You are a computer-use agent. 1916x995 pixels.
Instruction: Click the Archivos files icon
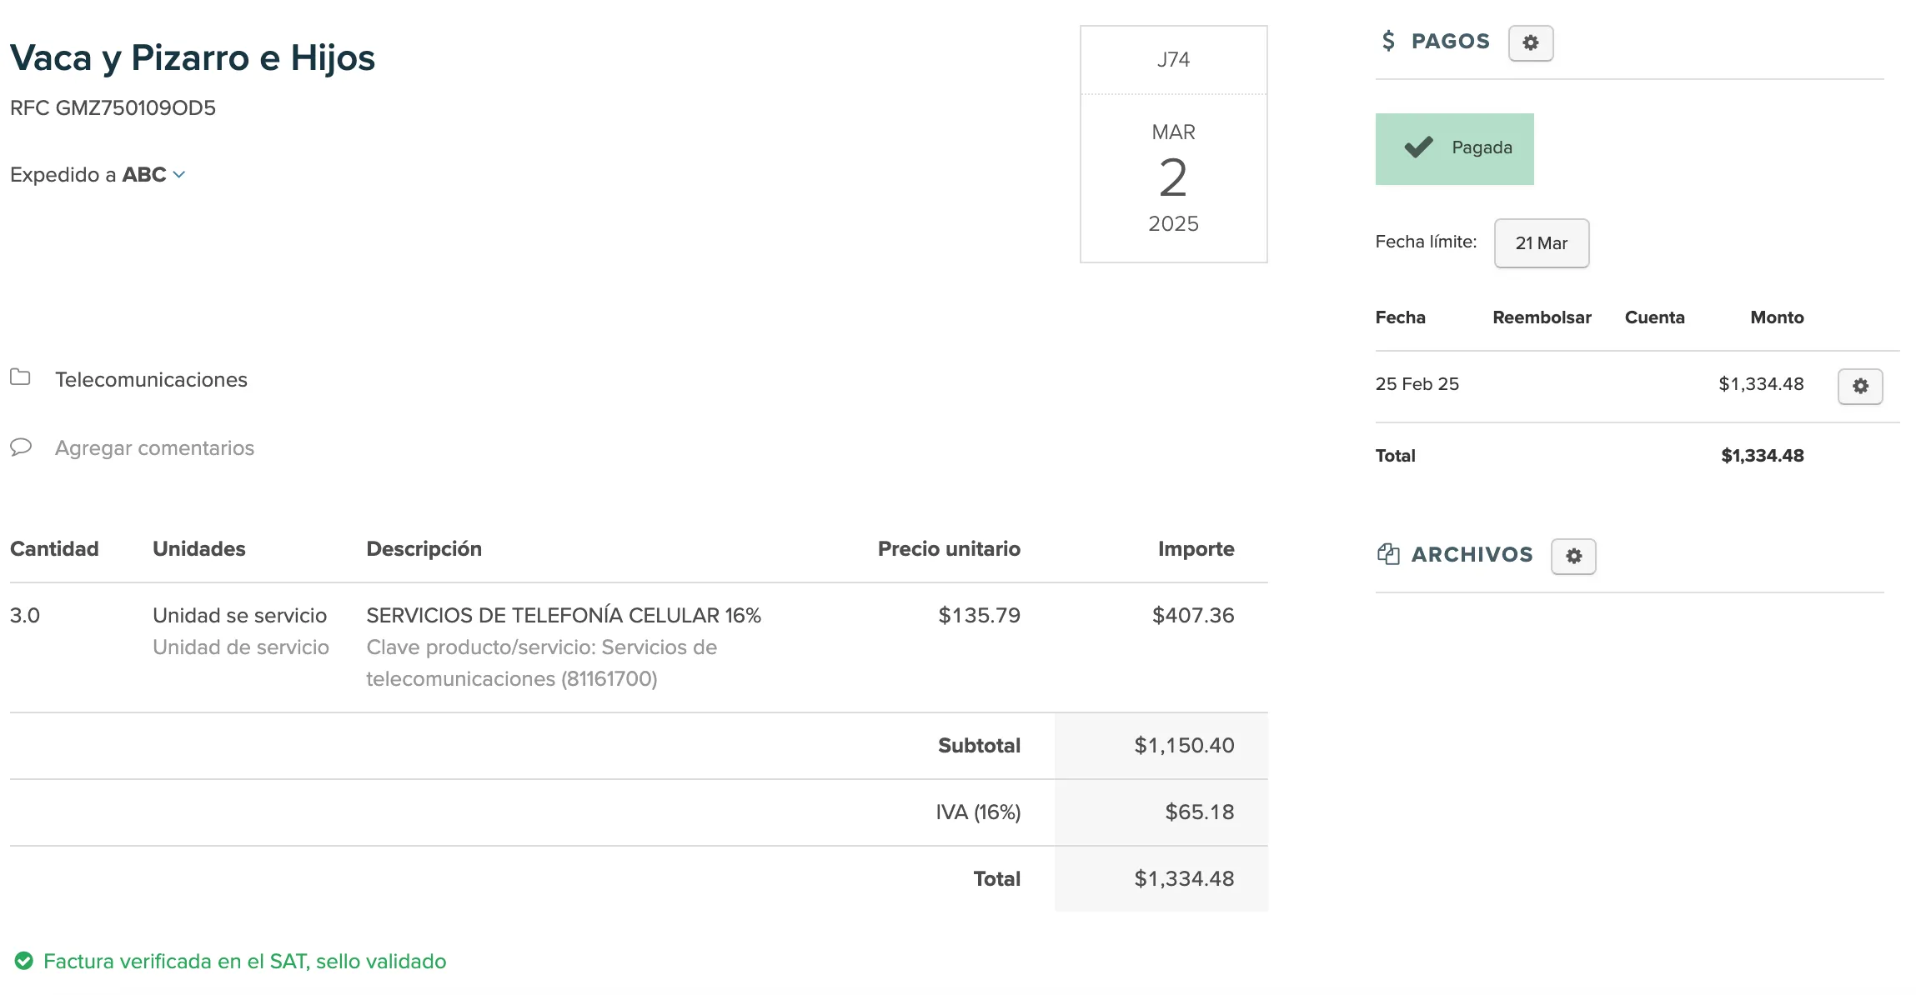click(1387, 554)
